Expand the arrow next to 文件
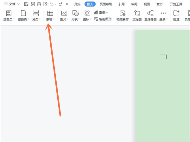Viewport: 190px width, 142px height. coord(18,4)
